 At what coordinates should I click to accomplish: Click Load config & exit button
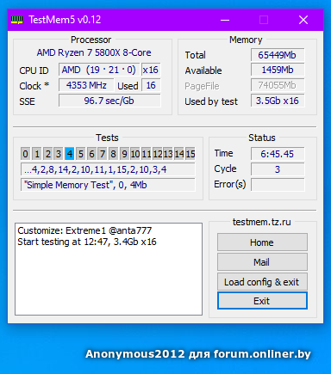point(262,281)
